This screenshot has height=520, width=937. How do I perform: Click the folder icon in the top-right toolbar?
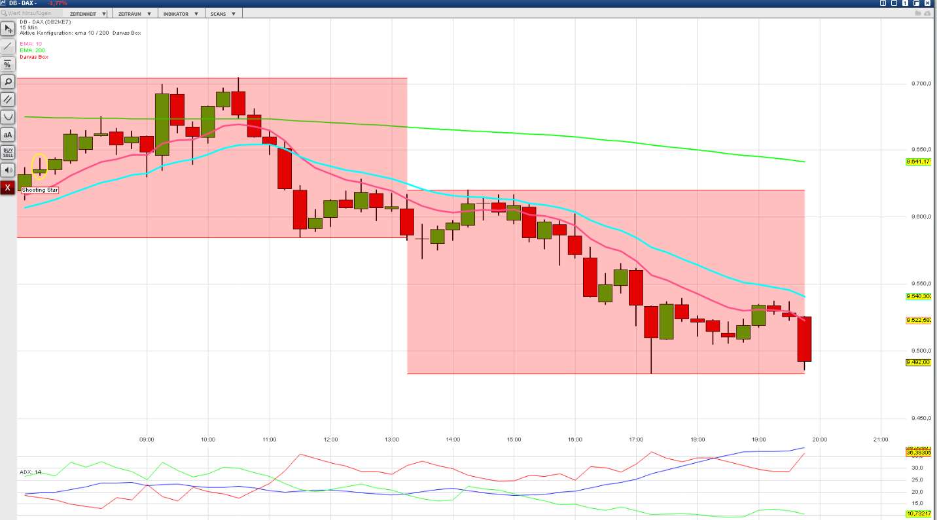click(919, 13)
